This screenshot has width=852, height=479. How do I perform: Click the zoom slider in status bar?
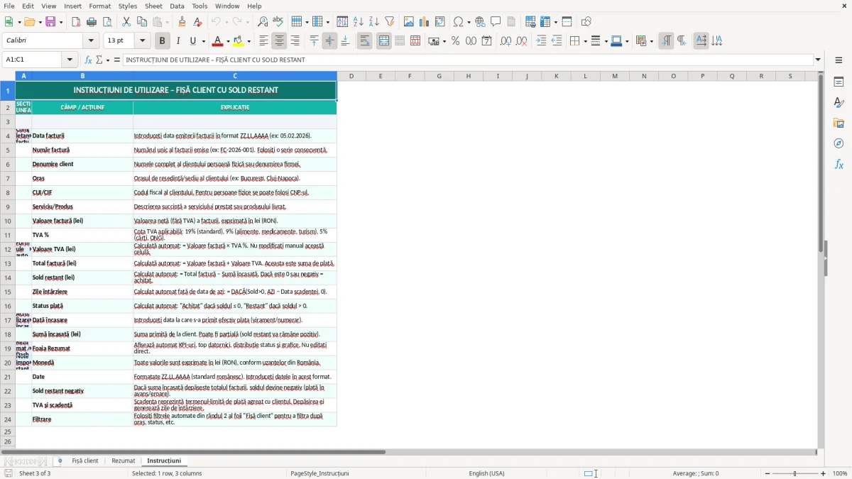pyautogui.click(x=794, y=473)
